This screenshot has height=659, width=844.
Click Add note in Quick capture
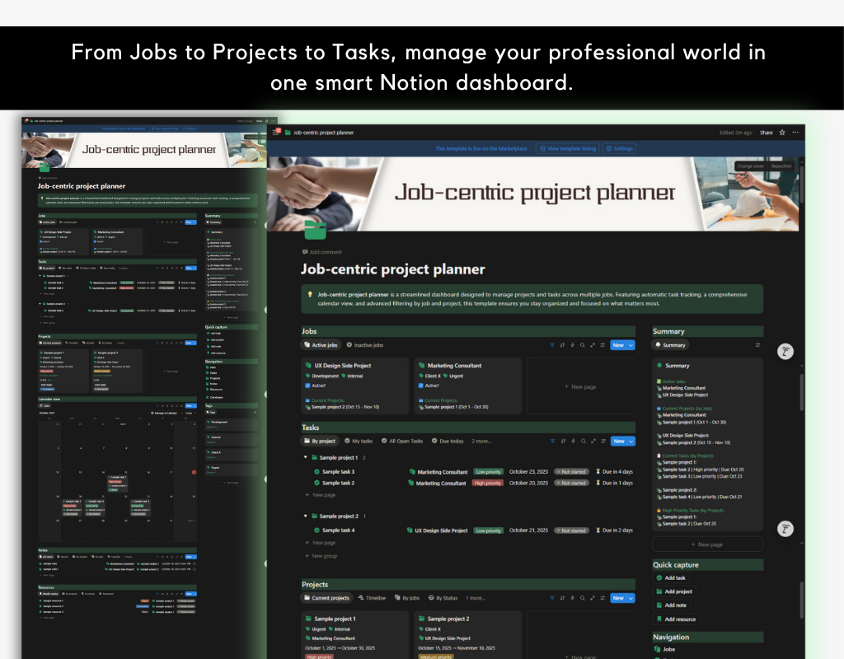click(x=671, y=605)
